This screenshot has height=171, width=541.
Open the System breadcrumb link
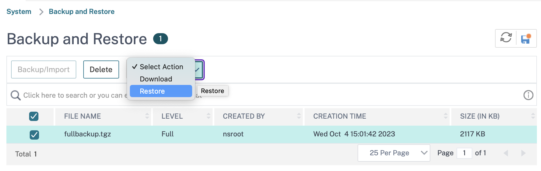tap(19, 12)
